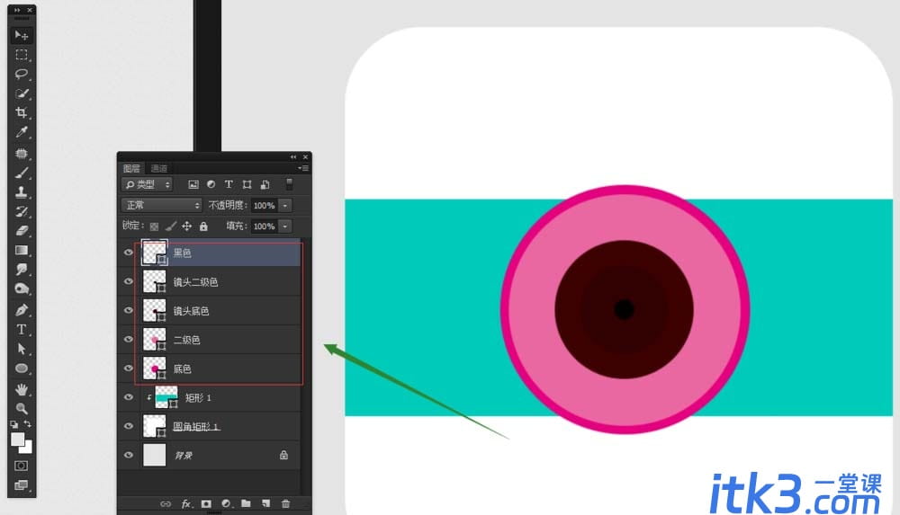
Task: Open the background color picker
Action: click(28, 448)
